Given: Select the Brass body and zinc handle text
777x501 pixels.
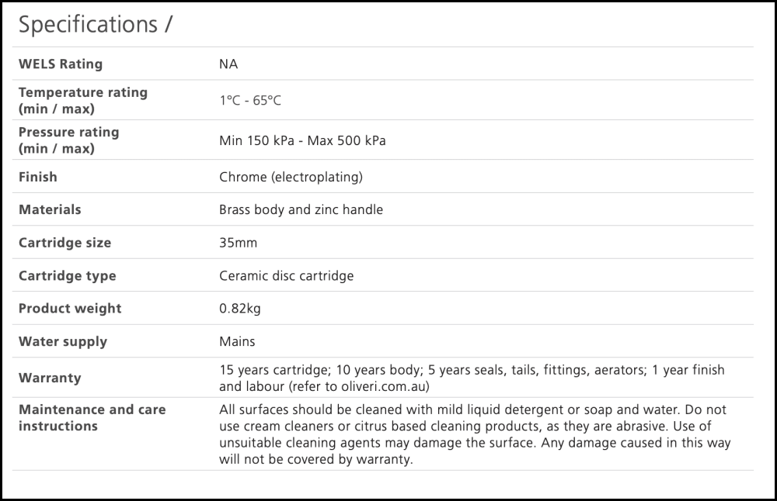Looking at the screenshot, I should pos(301,209).
